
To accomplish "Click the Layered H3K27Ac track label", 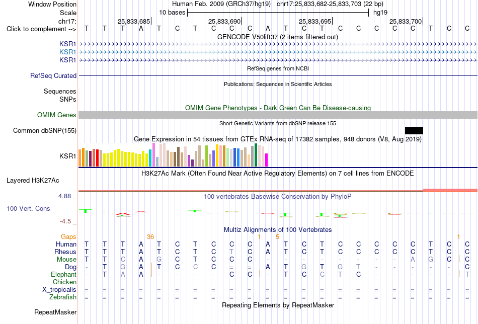I will [x=33, y=181].
